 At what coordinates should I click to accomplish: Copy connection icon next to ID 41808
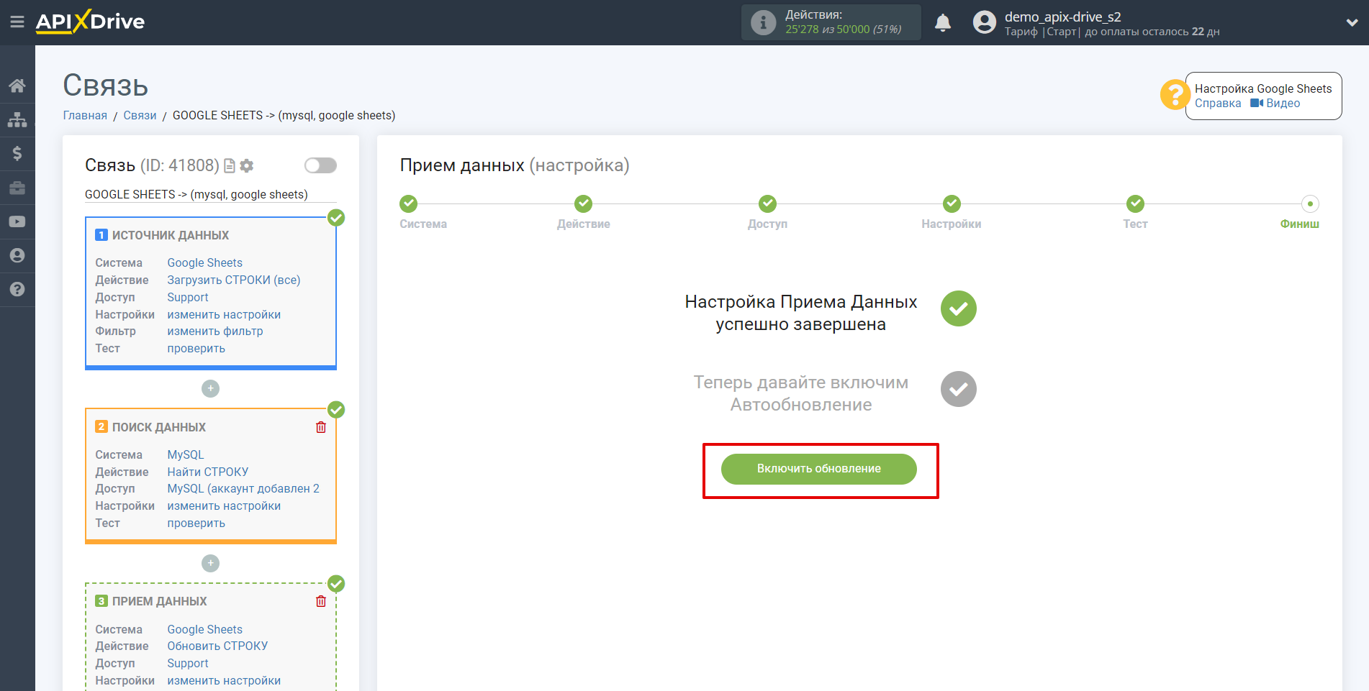pos(230,165)
